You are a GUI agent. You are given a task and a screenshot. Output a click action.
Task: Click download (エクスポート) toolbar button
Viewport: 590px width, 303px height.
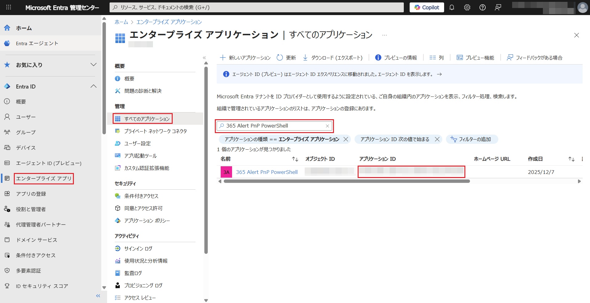coord(333,58)
